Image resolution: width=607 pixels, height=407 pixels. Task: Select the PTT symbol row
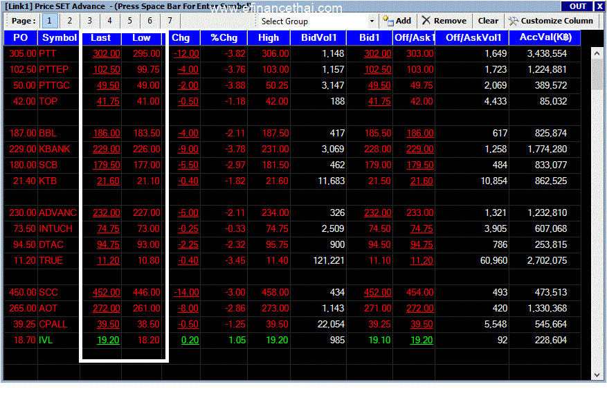pyautogui.click(x=292, y=53)
